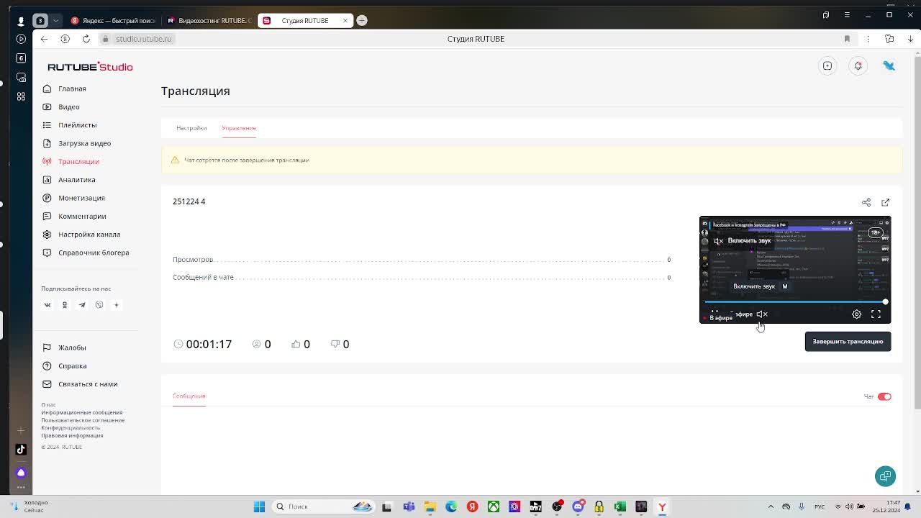Image resolution: width=921 pixels, height=518 pixels.
Task: Click the create video icon in header
Action: (827, 66)
